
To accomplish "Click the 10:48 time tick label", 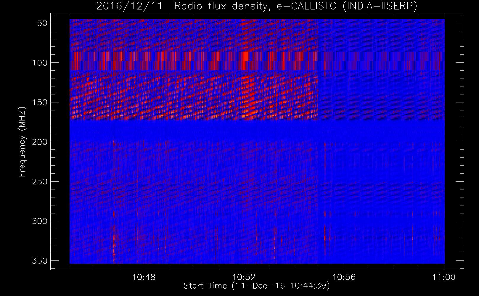I will 144,277.
